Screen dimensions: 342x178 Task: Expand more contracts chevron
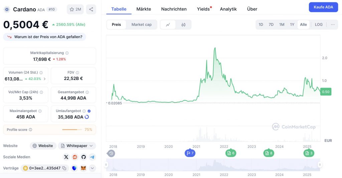click(92, 168)
